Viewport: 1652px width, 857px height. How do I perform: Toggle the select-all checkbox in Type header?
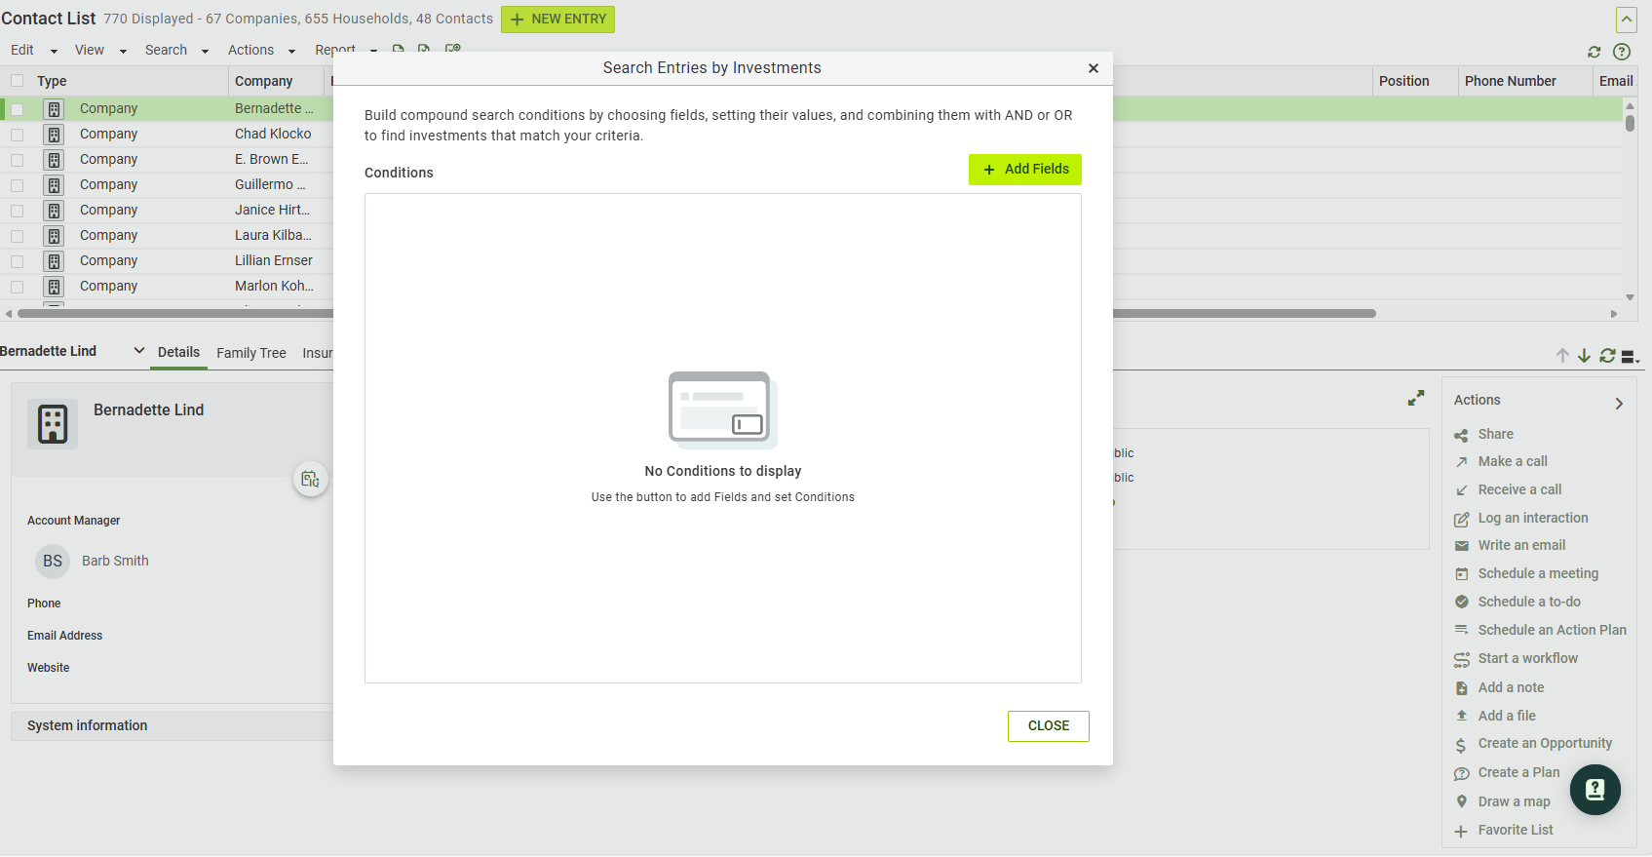coord(17,81)
